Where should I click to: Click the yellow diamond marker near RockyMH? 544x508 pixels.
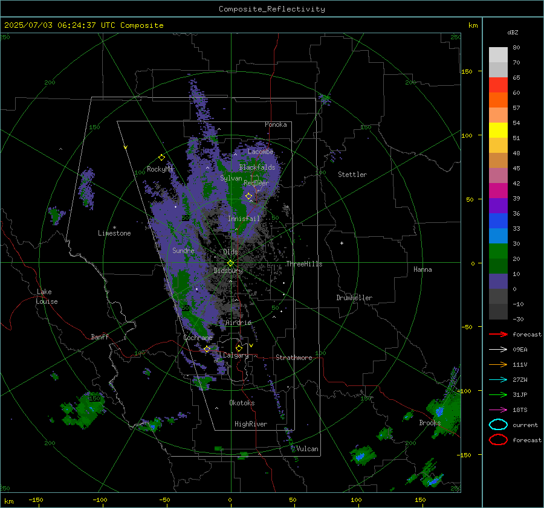click(x=161, y=158)
